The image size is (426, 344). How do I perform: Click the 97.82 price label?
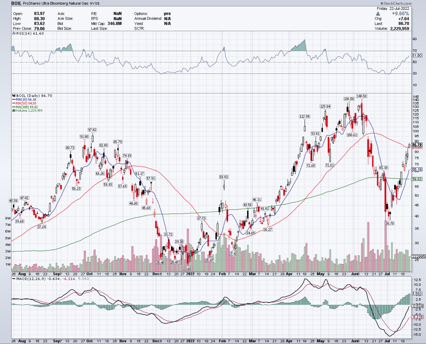tap(92, 130)
